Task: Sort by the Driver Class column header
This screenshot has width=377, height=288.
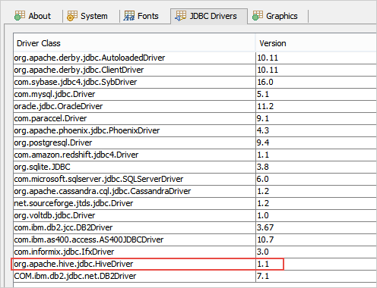Action: (135, 43)
